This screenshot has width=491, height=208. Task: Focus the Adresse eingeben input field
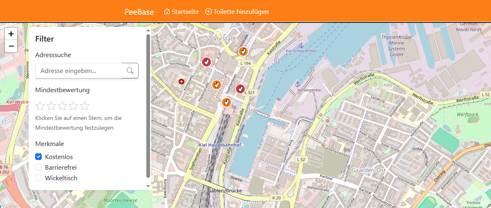pyautogui.click(x=79, y=71)
